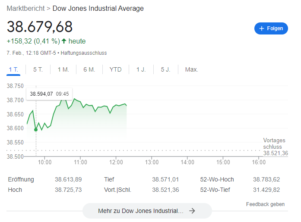Viewport: 301px width, 222px height.
Task: Click the 12:00 axis label on chart
Action: (116, 163)
